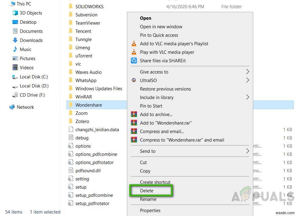
Task: Click the UltraISO entry in context menu
Action: (x=151, y=80)
